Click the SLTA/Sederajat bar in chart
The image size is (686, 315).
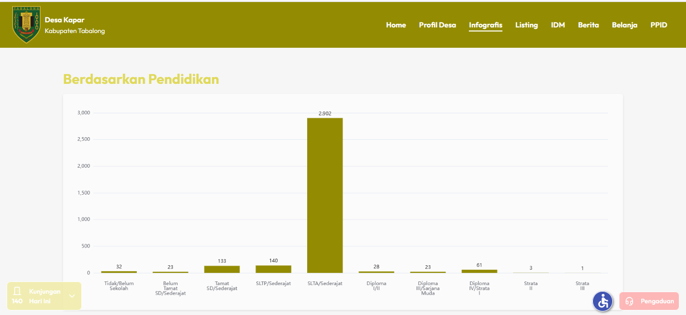[x=325, y=196]
